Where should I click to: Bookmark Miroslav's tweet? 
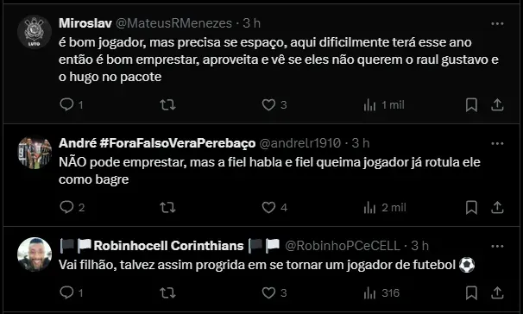coord(471,105)
